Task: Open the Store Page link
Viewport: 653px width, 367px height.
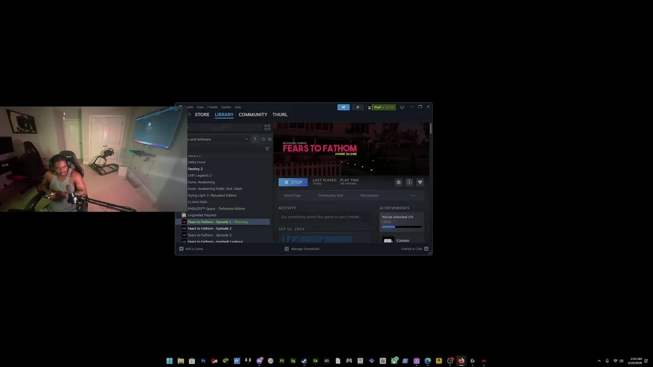Action: click(x=292, y=195)
